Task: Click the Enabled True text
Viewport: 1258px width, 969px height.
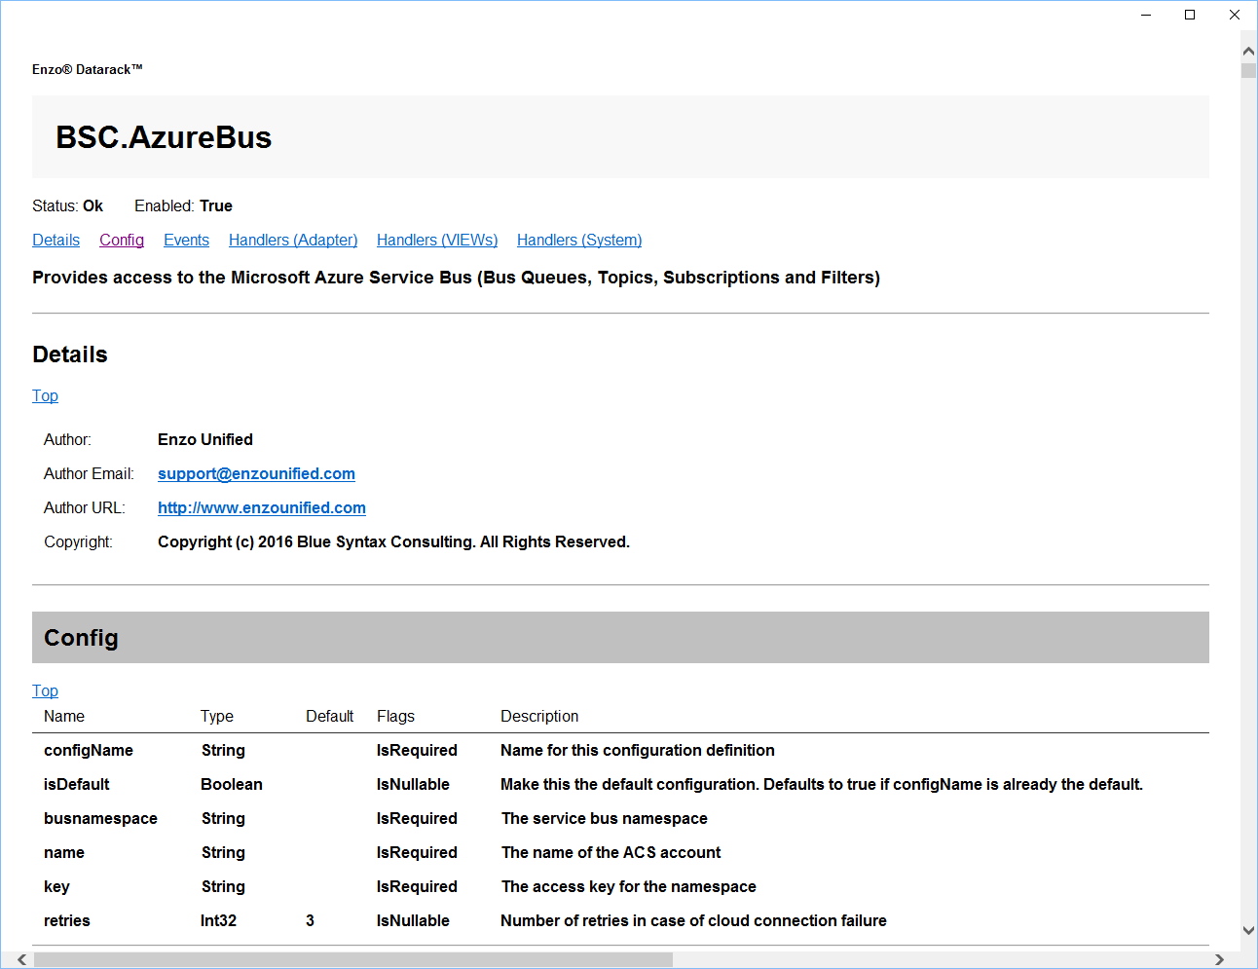Action: (x=183, y=205)
